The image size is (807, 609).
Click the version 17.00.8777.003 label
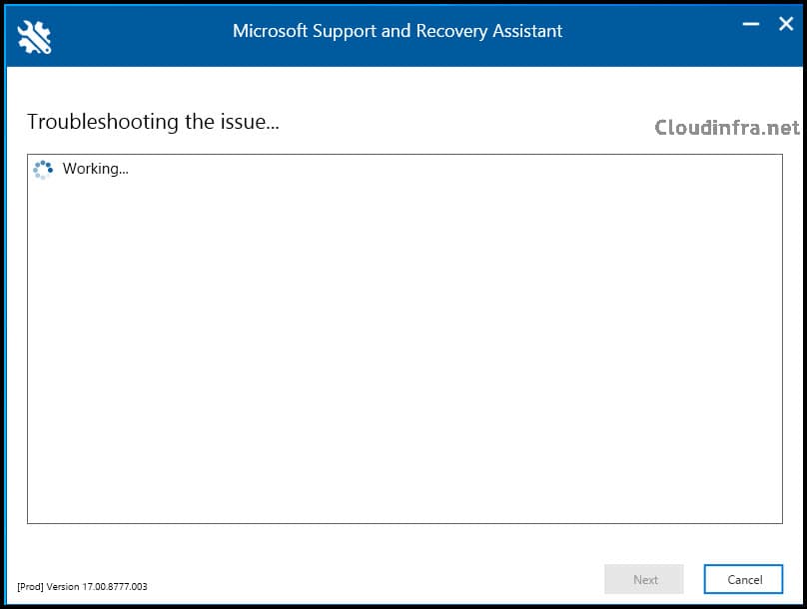82,586
